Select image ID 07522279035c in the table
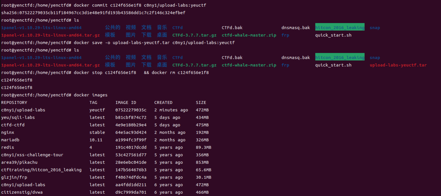This screenshot has width=441, height=196. pos(131,110)
